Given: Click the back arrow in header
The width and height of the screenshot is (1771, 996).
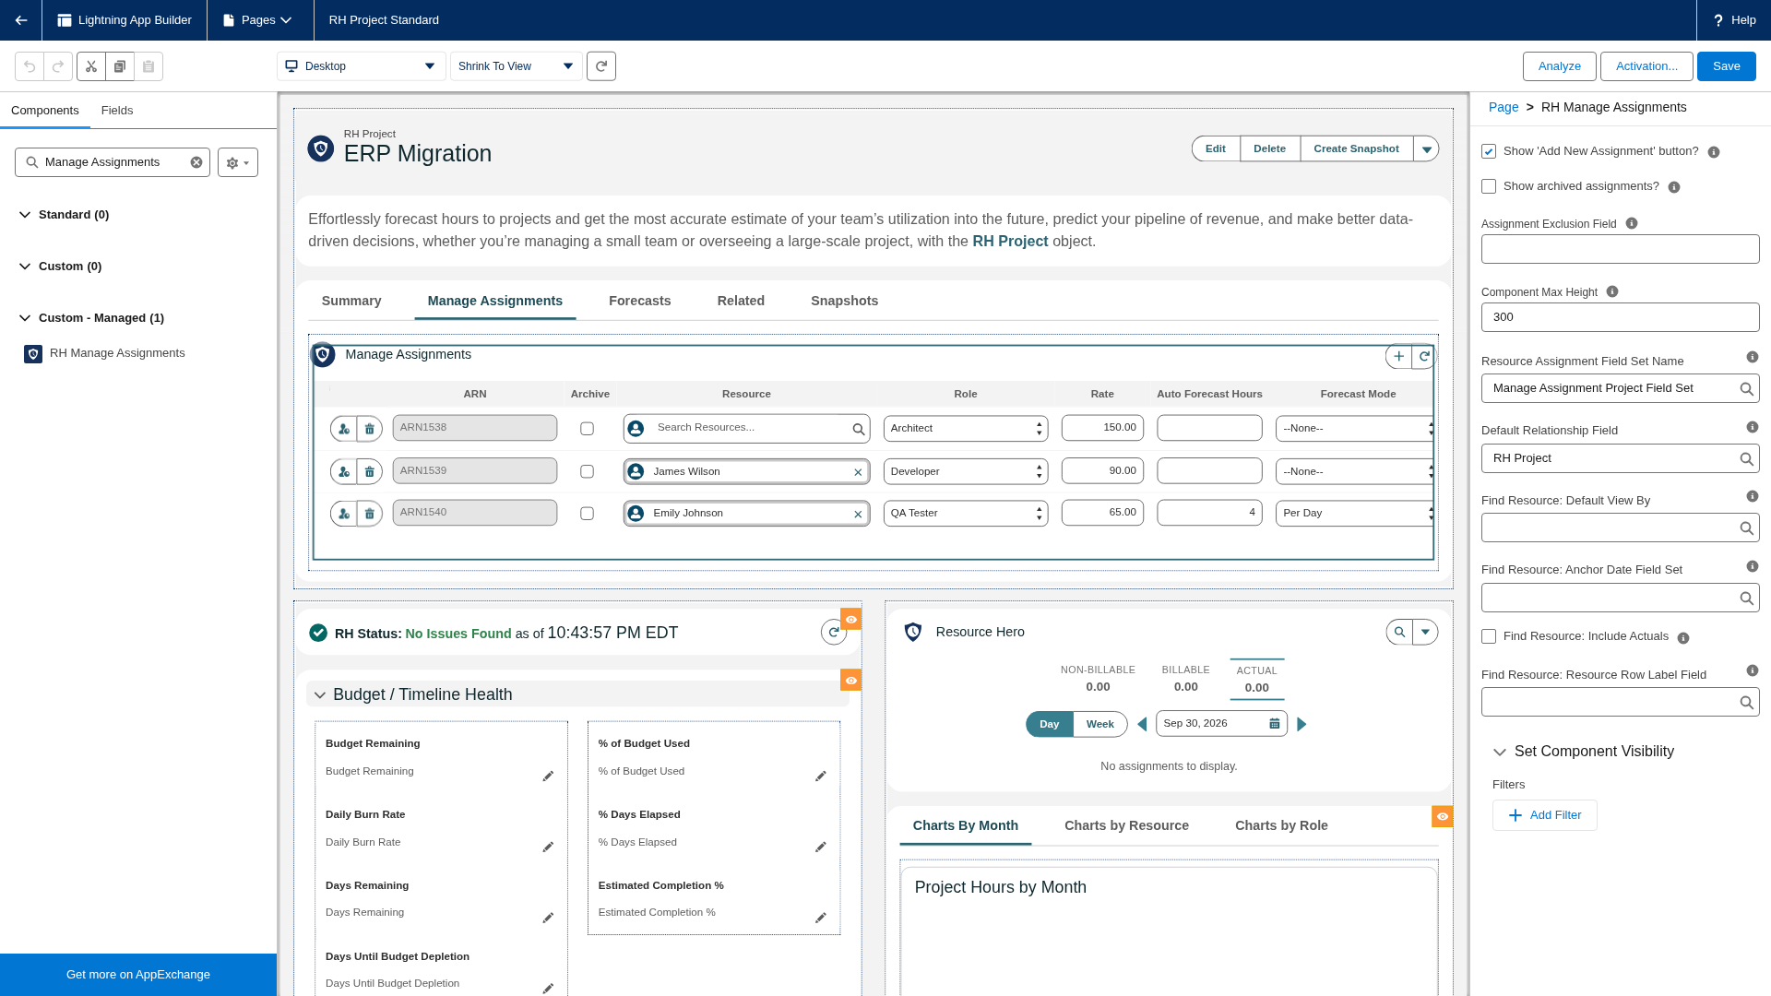Looking at the screenshot, I should coord(20,20).
